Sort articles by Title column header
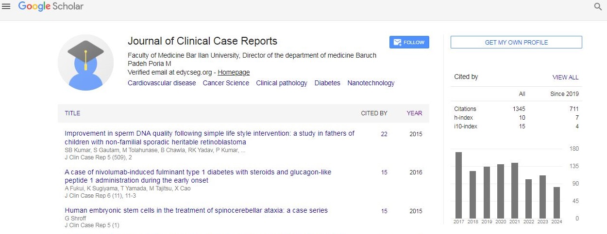Image resolution: width=607 pixels, height=234 pixels. pos(72,113)
